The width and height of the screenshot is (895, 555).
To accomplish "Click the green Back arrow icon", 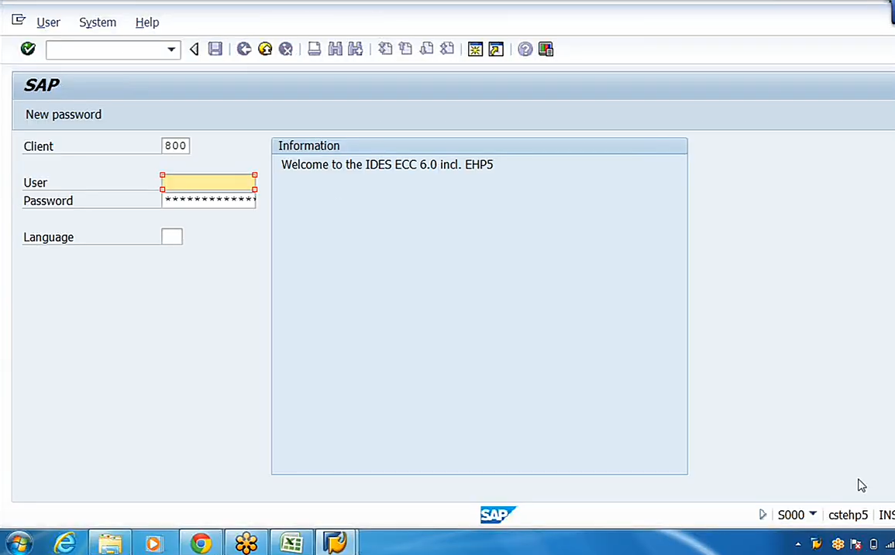I will [244, 49].
